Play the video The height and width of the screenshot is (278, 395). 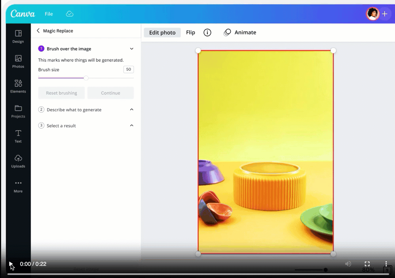tap(11, 264)
